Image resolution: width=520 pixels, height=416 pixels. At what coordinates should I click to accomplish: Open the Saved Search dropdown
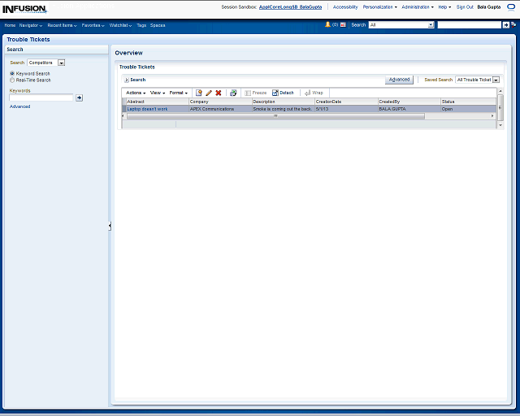coord(496,80)
